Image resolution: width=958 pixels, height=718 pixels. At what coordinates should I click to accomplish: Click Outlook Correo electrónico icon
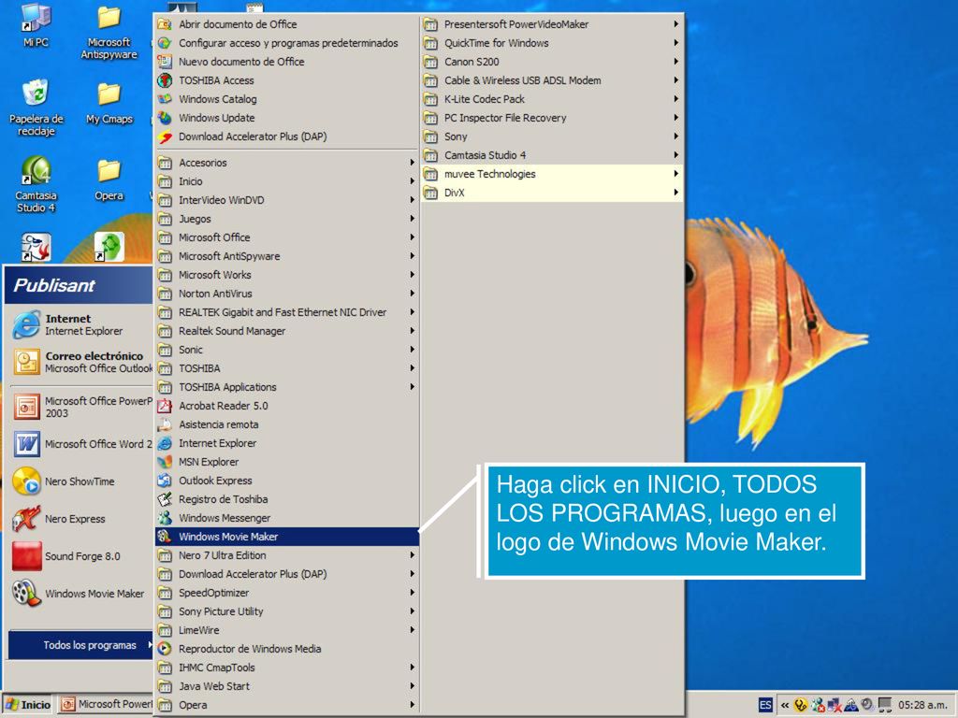point(26,362)
